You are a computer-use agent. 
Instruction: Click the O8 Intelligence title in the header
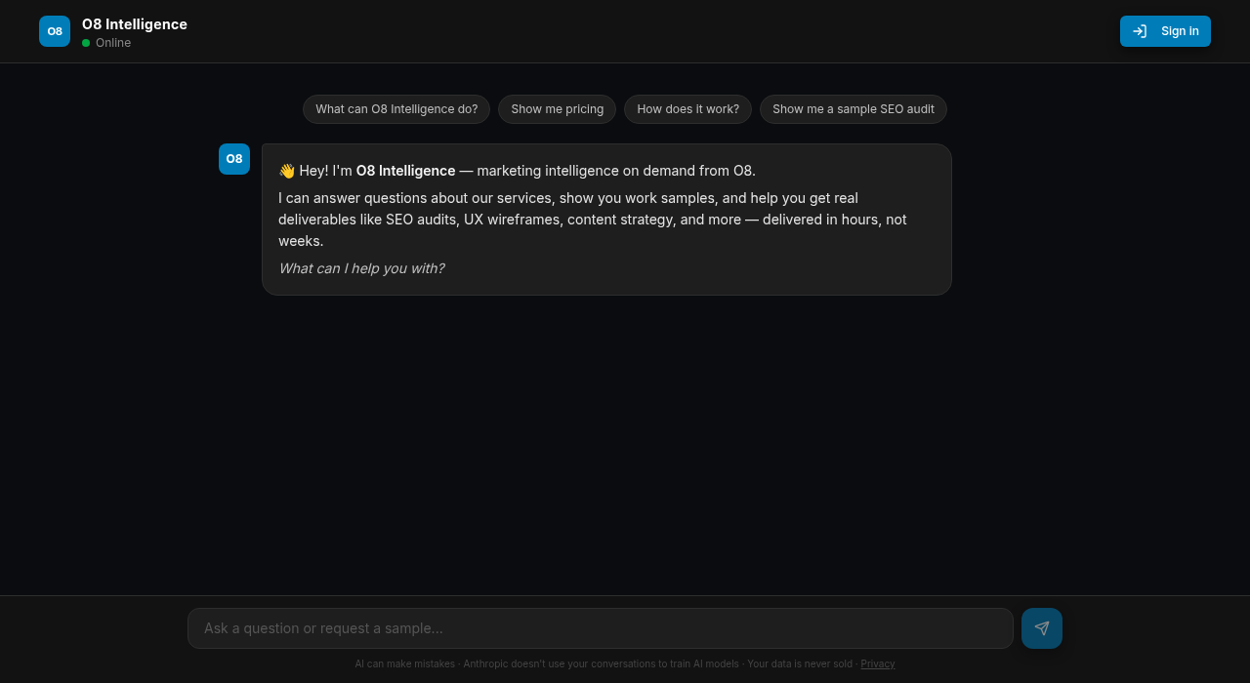tap(135, 24)
